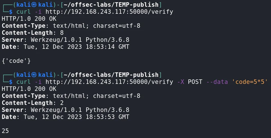Click the date line ending 18:53:53 GMT
The height and width of the screenshot is (138, 271).
[65, 117]
